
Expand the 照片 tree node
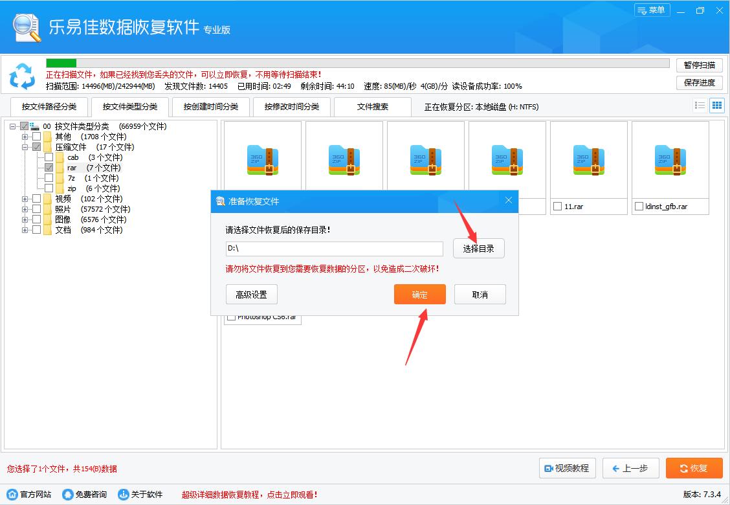tap(25, 209)
